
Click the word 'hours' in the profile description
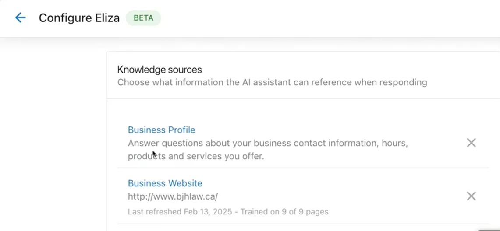(394, 143)
